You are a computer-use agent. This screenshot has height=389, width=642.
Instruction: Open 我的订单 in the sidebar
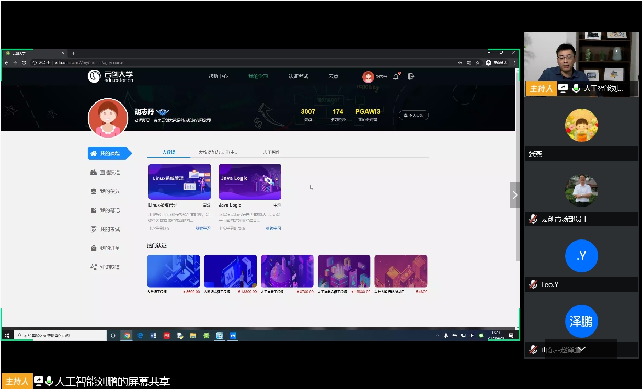109,248
